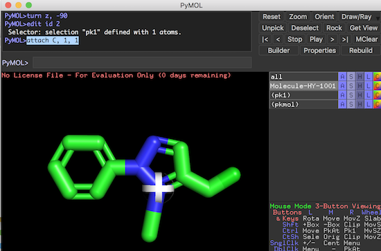The image size is (381, 251).
Task: Click the picked atom white cross marker
Action: 158,187
